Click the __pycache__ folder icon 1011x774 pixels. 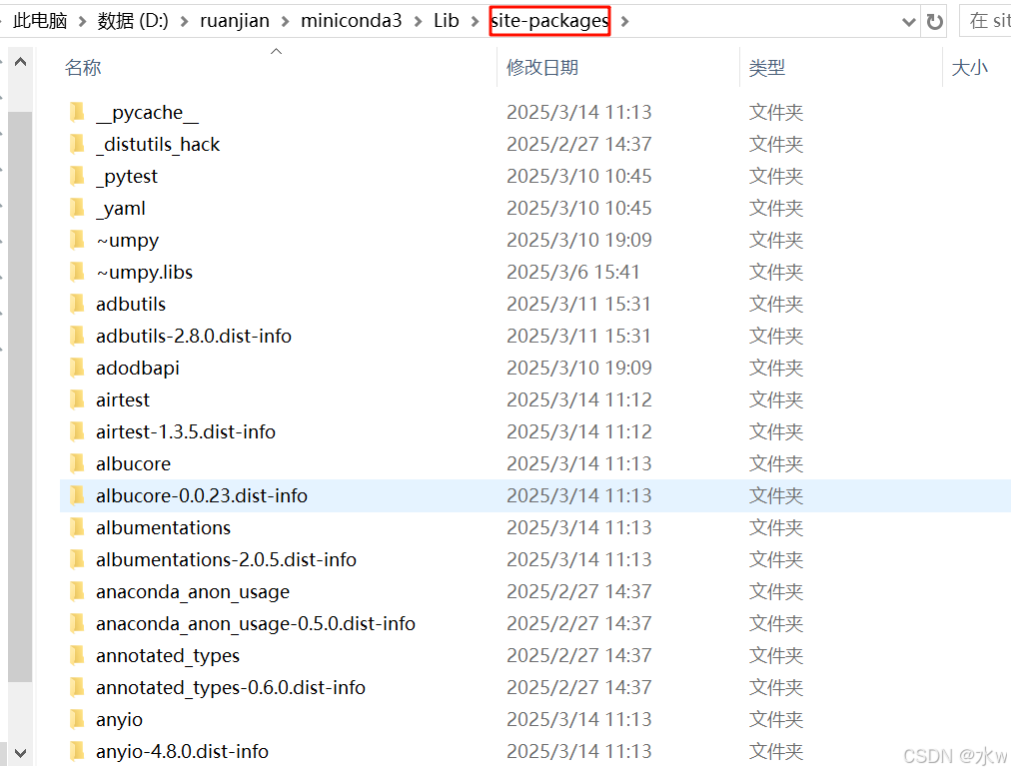(x=77, y=112)
